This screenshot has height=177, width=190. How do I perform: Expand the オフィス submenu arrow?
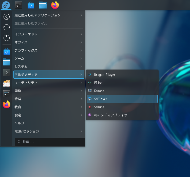(x=81, y=42)
